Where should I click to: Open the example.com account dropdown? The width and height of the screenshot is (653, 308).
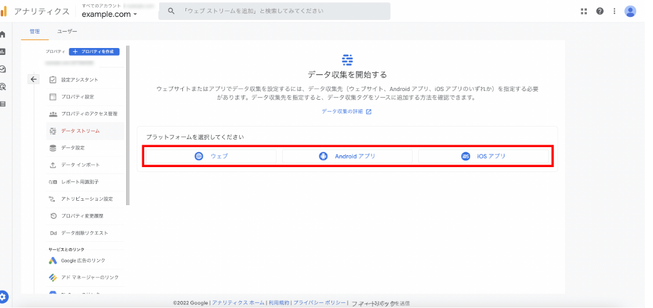pyautogui.click(x=109, y=14)
